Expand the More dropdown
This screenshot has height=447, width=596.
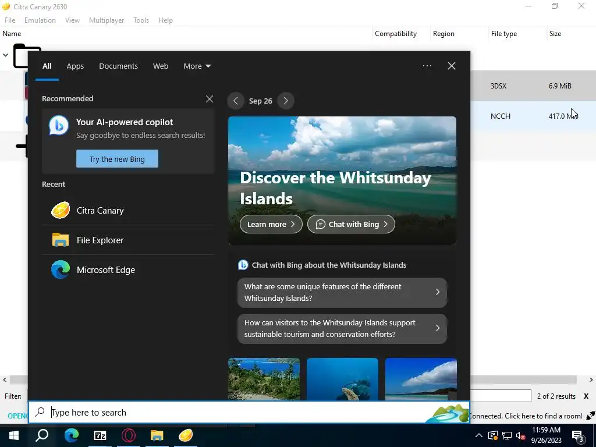click(x=197, y=66)
